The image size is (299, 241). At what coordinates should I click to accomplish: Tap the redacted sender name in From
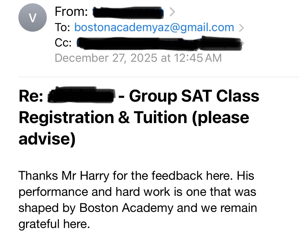point(128,12)
